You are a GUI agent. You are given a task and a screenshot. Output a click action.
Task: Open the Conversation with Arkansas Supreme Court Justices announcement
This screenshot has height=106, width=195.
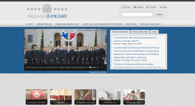coord(135,39)
